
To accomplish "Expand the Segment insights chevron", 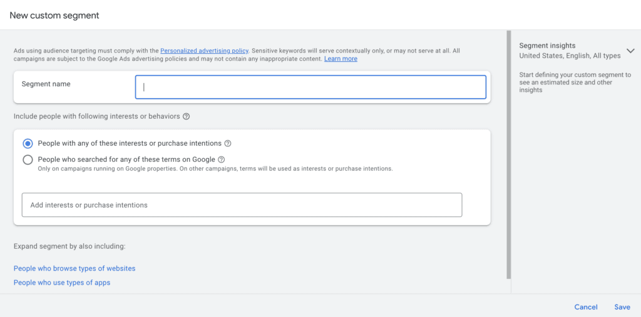I will tap(630, 51).
